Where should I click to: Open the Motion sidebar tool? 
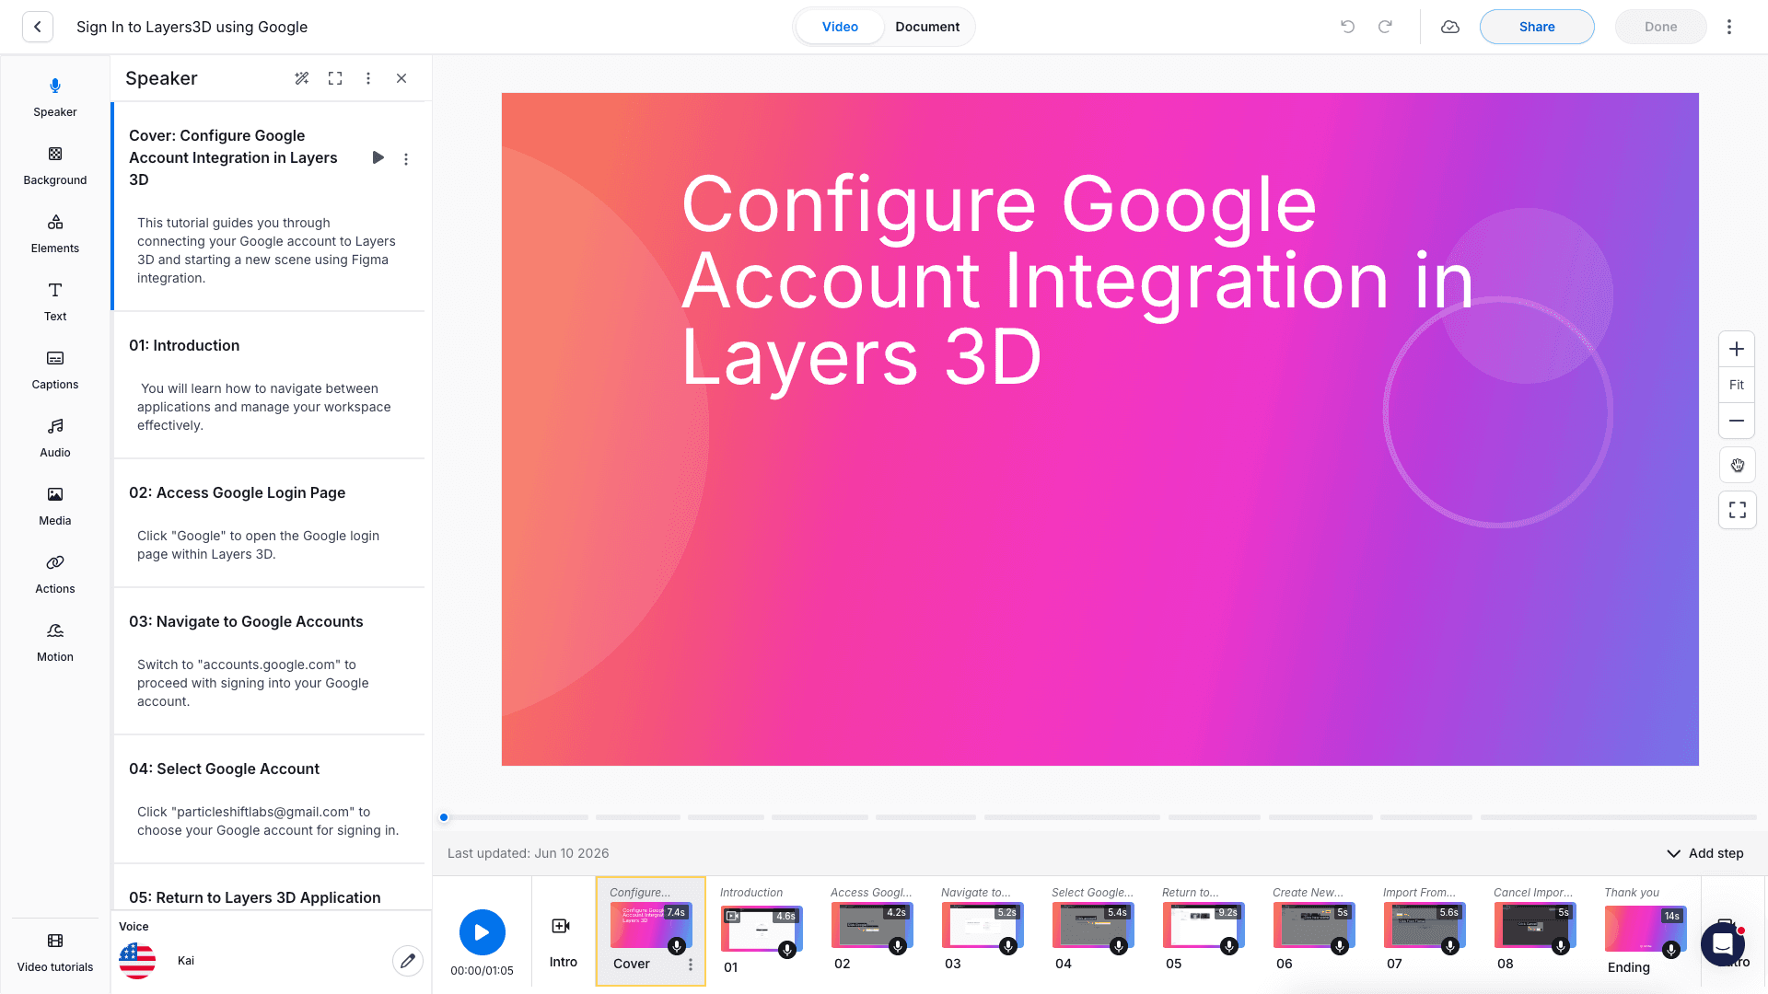pos(55,642)
